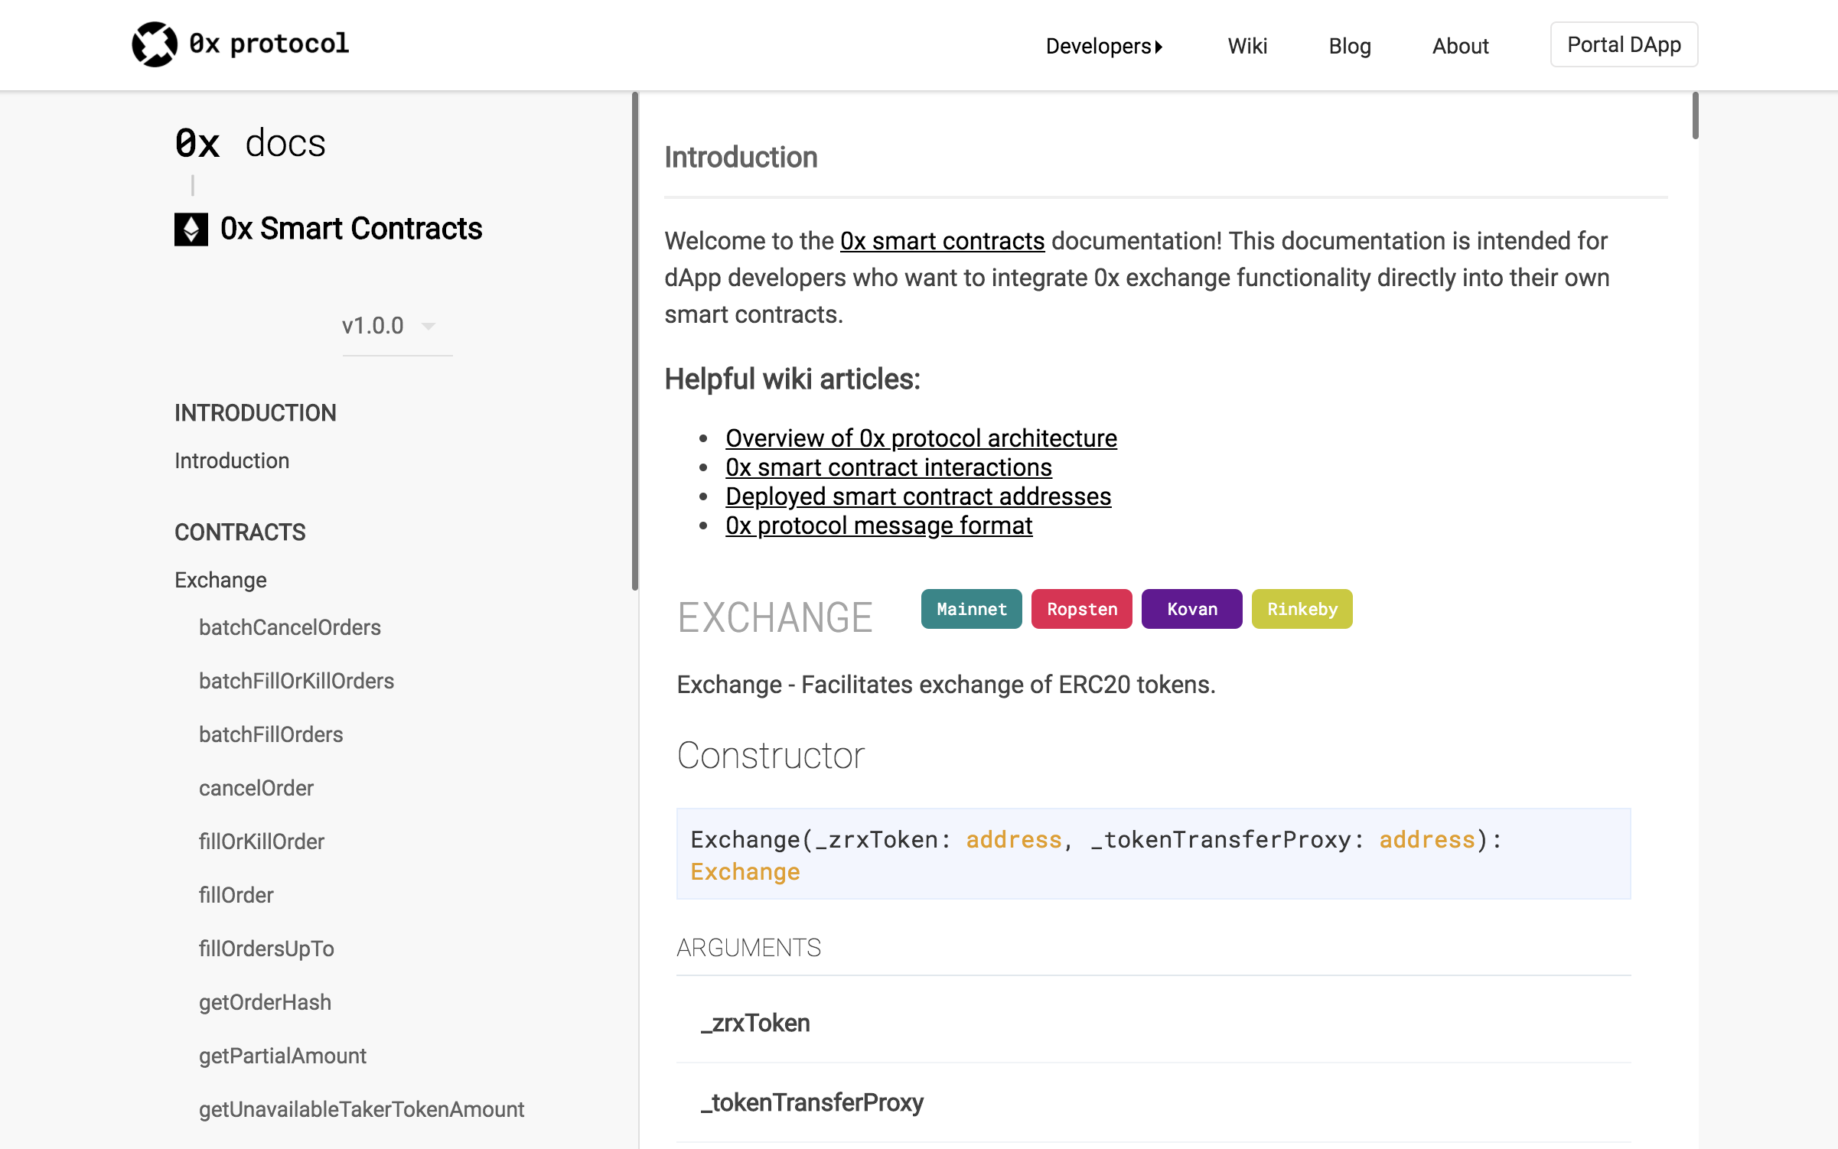
Task: Select the Ropsten network badge
Action: pyautogui.click(x=1081, y=609)
